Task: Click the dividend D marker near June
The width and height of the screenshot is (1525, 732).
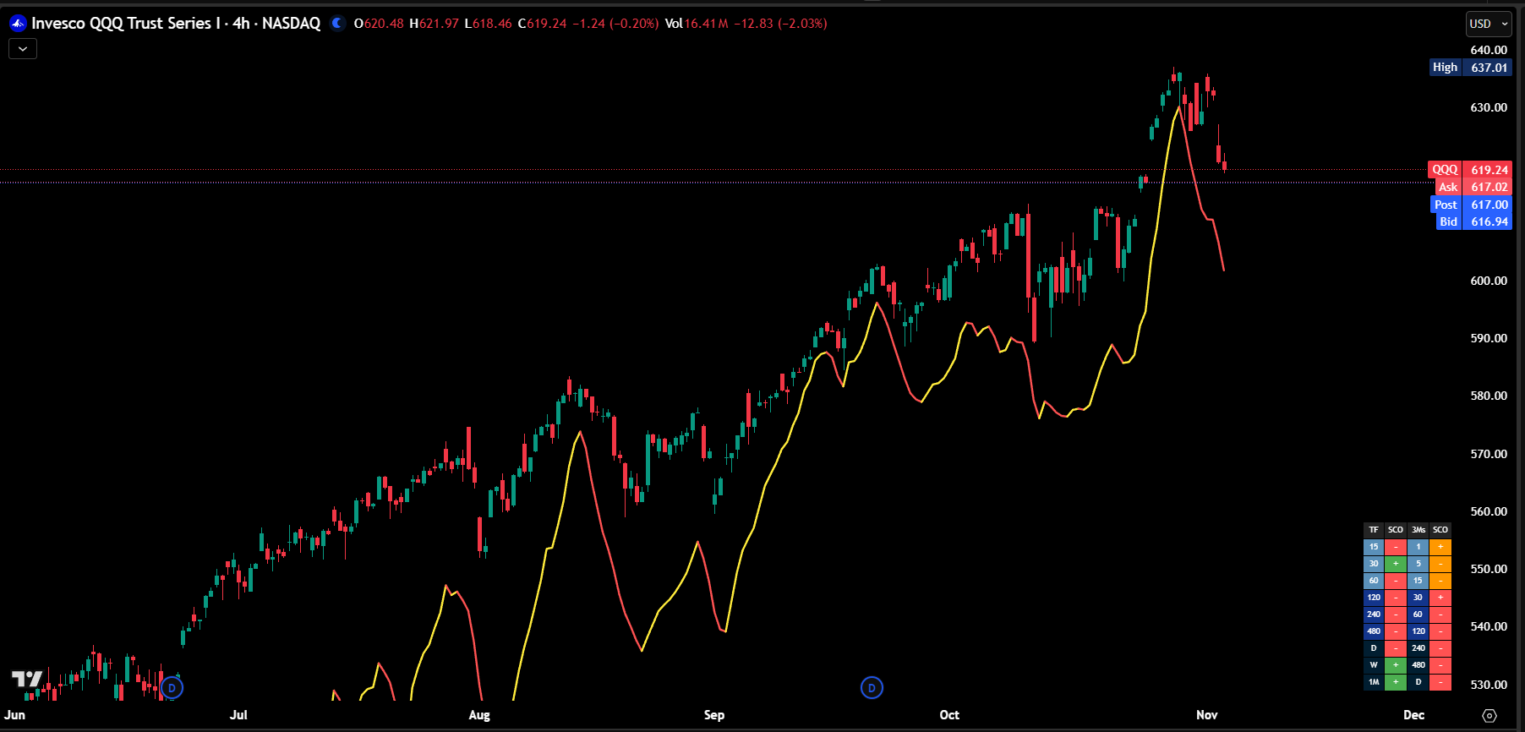Action: pos(172,688)
